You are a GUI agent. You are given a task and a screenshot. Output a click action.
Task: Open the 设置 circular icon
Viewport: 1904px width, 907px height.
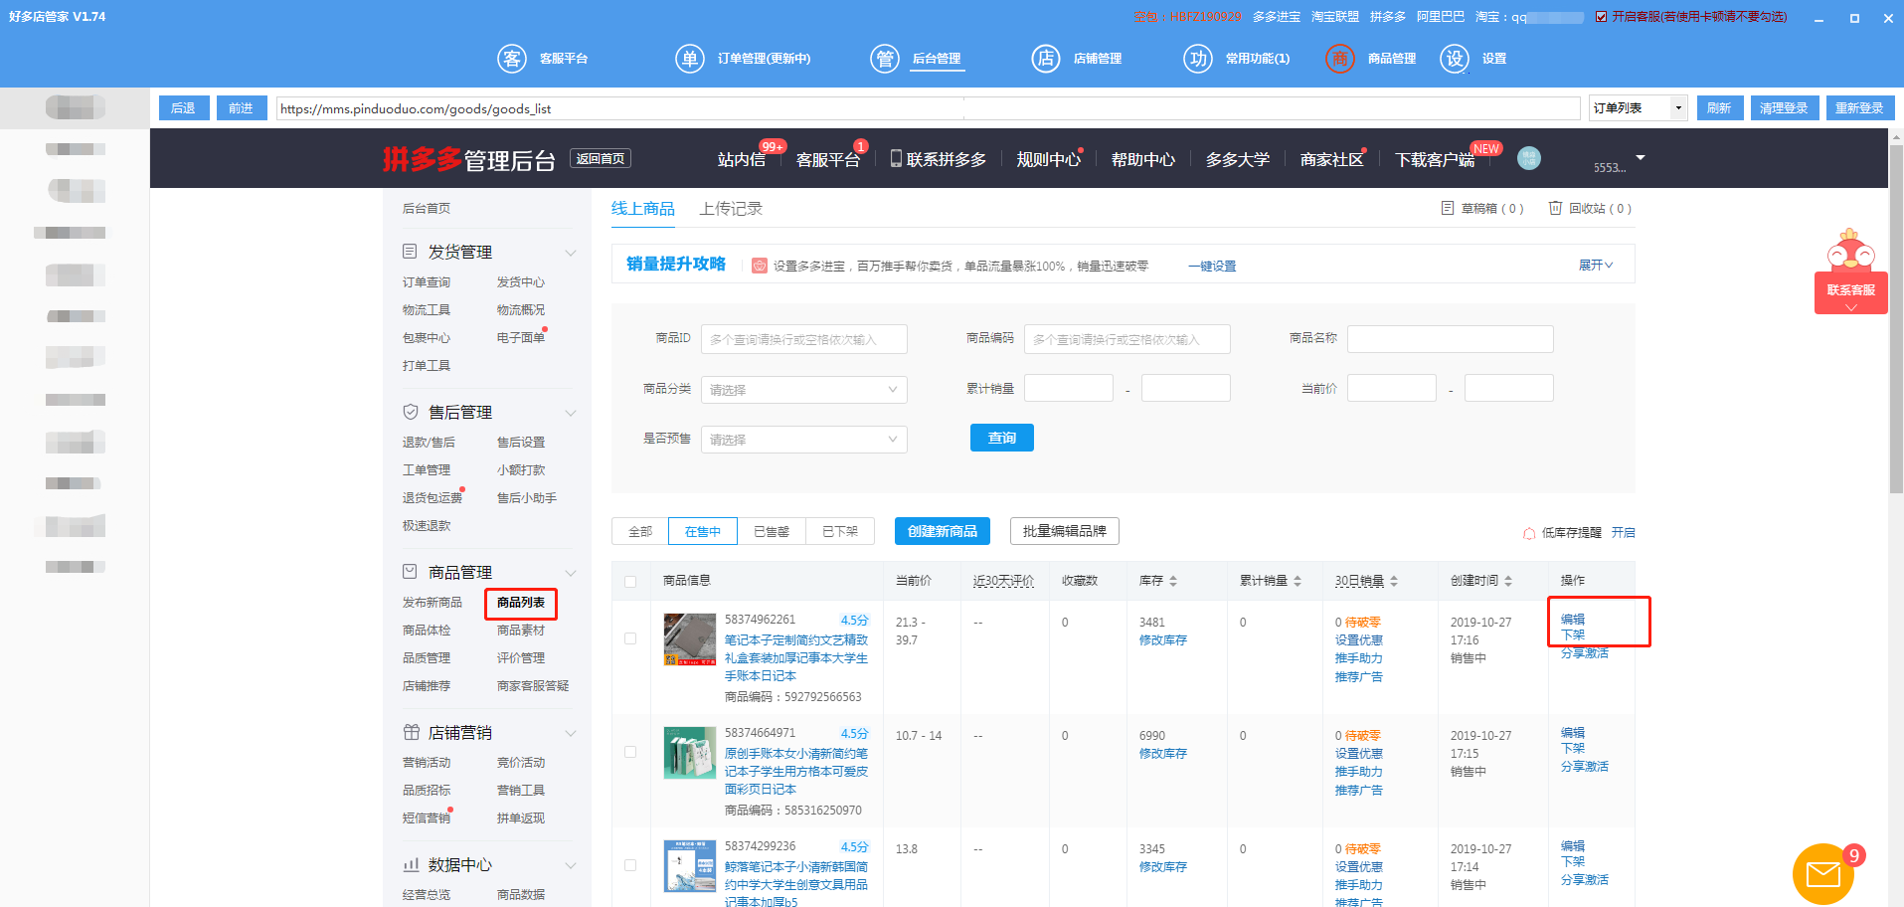1455,59
